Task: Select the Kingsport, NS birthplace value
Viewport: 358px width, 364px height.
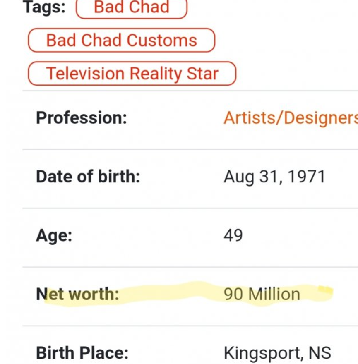Action: pos(277,353)
